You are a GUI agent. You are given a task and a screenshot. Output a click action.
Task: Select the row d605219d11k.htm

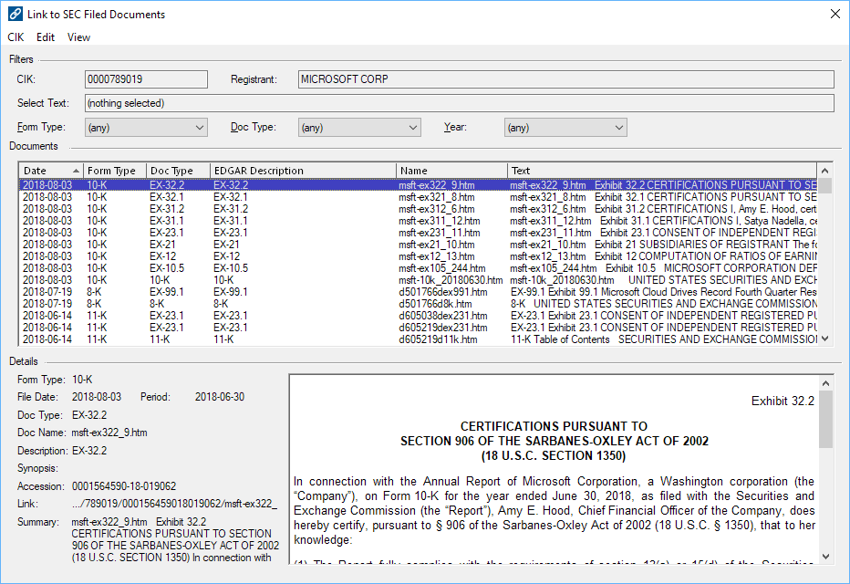coord(418,340)
